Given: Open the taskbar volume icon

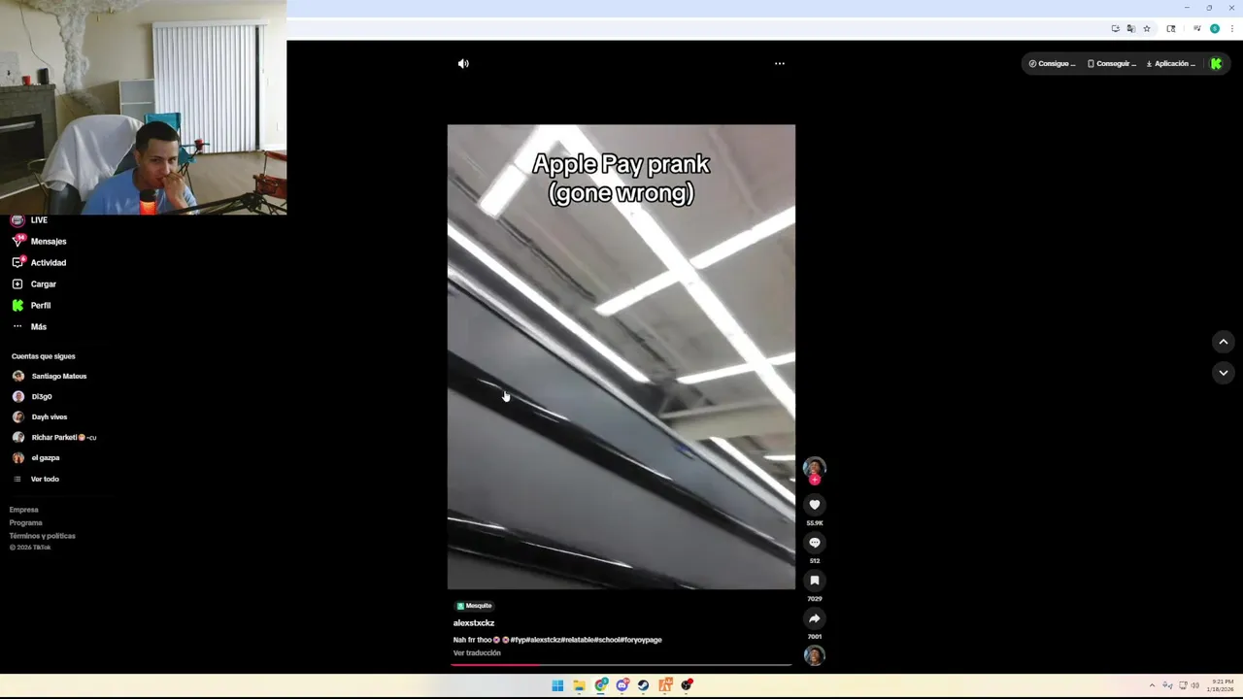Looking at the screenshot, I should pyautogui.click(x=1194, y=685).
